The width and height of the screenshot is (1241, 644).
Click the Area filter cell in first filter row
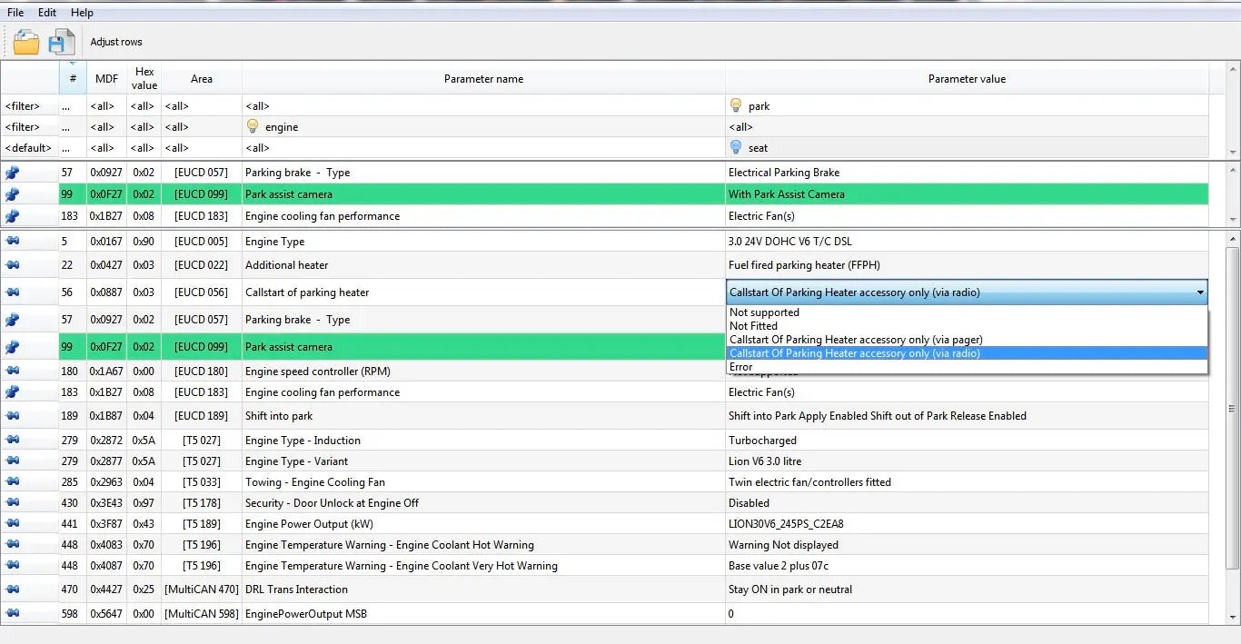coord(202,106)
